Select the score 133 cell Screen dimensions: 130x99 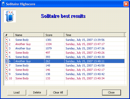[x=48, y=78]
